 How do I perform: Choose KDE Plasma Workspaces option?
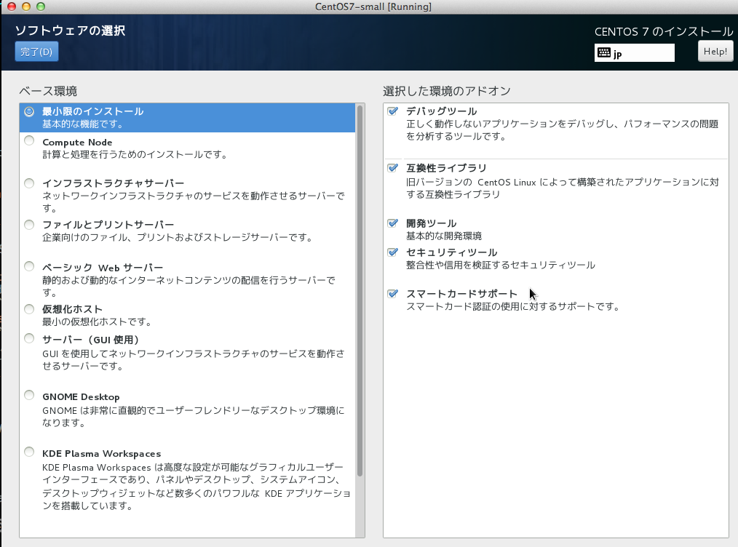[x=29, y=452]
